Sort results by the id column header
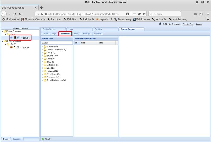Image resolution: width=211 pixels, height=142 pixels. click(x=77, y=43)
